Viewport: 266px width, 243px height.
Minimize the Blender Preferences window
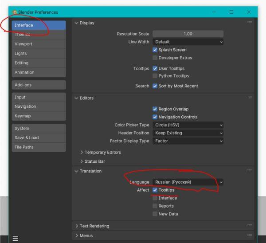point(214,12)
